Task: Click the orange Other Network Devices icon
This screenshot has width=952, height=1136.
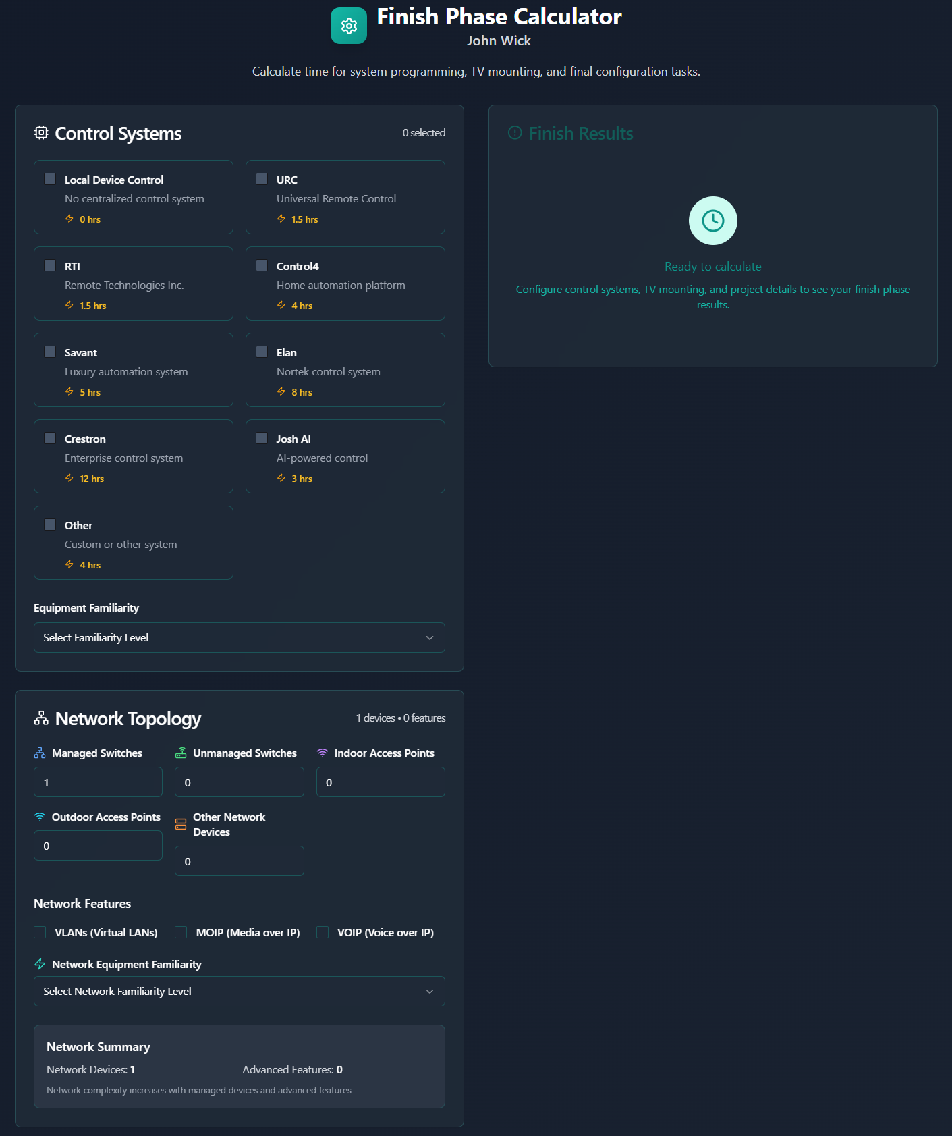Action: click(181, 824)
